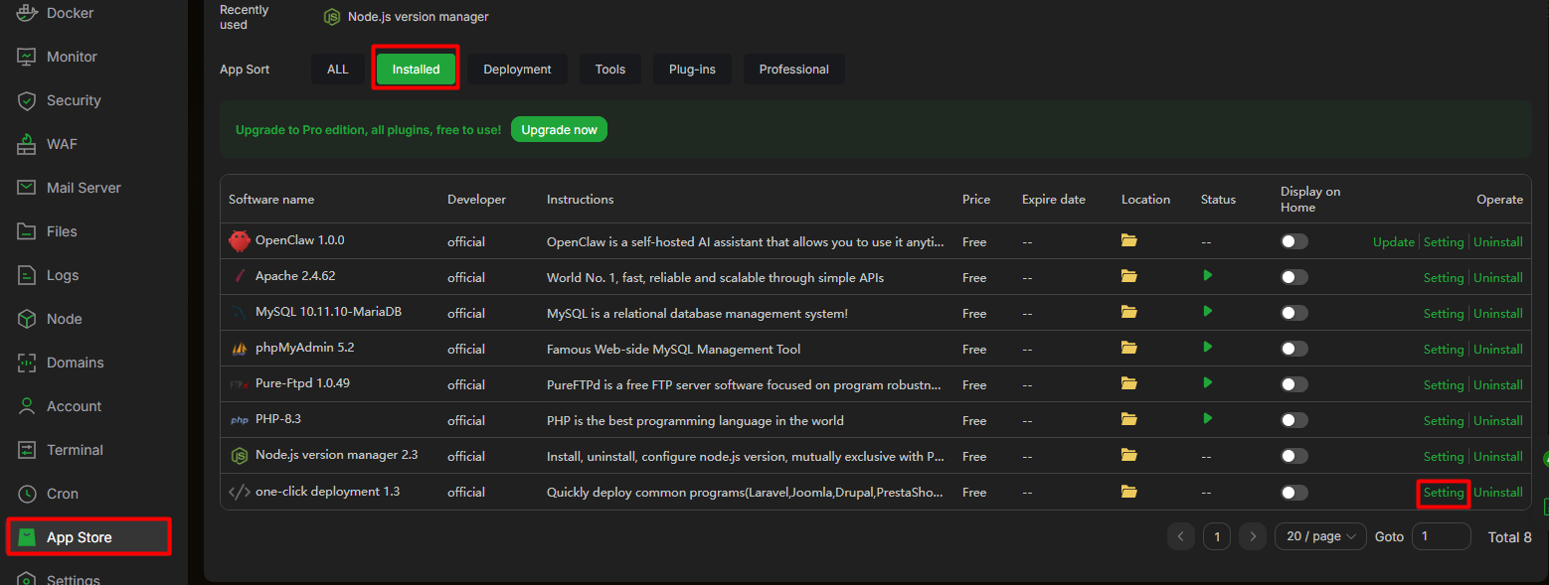Go to the next page arrow

[x=1253, y=536]
